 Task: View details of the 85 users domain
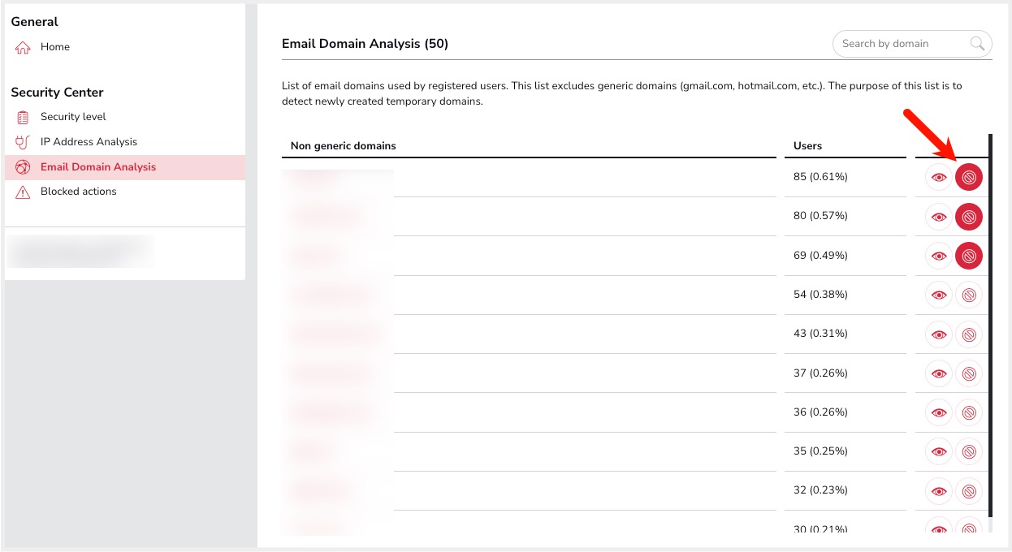(x=939, y=177)
